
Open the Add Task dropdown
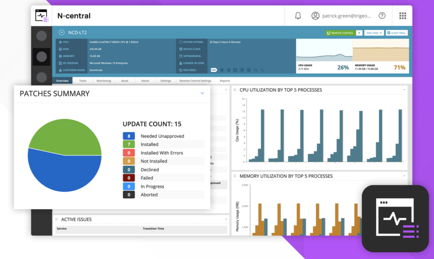coord(374,33)
